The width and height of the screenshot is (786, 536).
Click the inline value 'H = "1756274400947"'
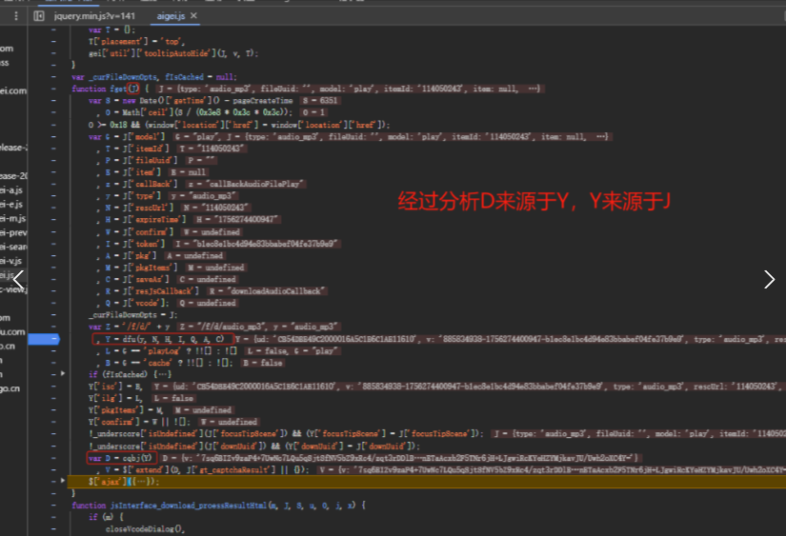click(236, 219)
